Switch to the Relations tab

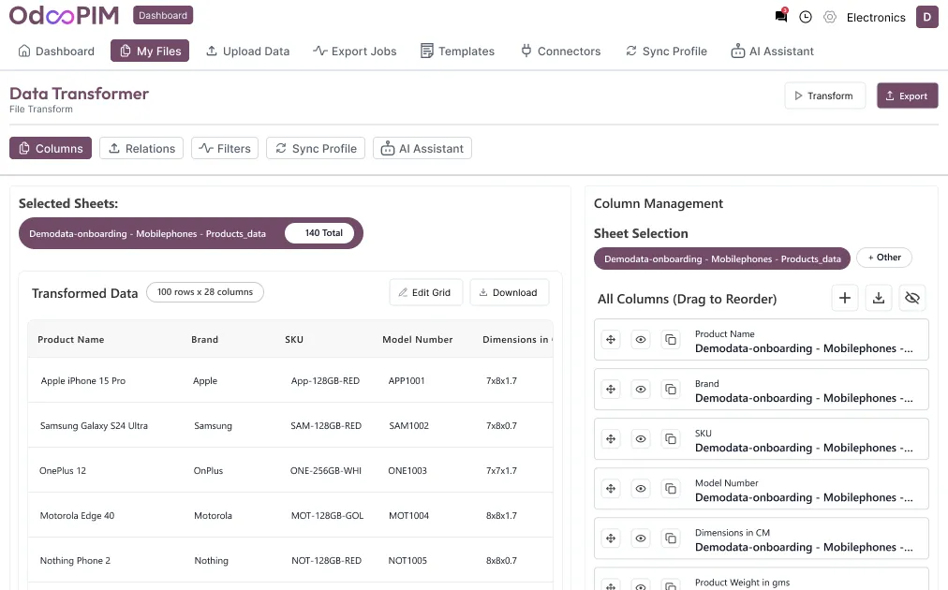tap(141, 148)
